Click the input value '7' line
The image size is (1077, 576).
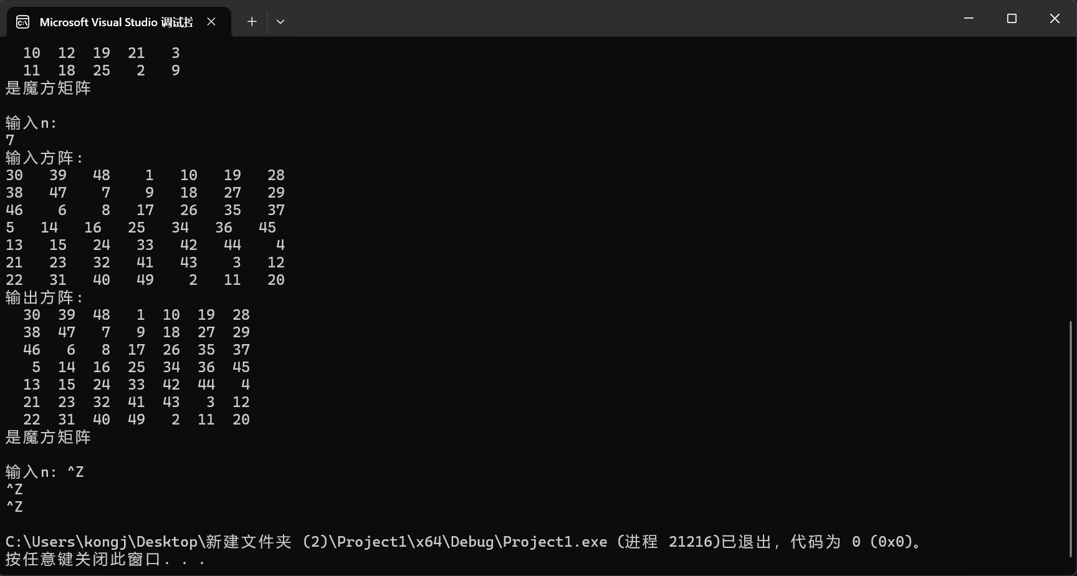10,140
